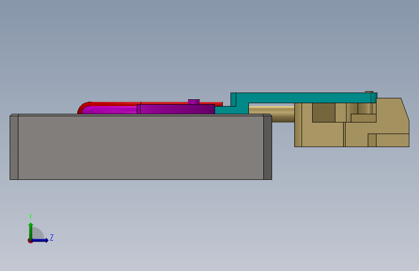Select the large gray base block front face

click(141, 148)
